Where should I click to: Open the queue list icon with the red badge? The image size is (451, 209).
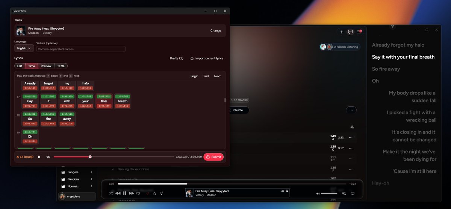tap(360, 32)
